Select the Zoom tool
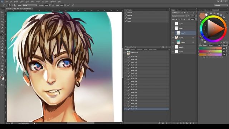Image resolution: width=229 pixels, height=129 pixels. point(2,72)
